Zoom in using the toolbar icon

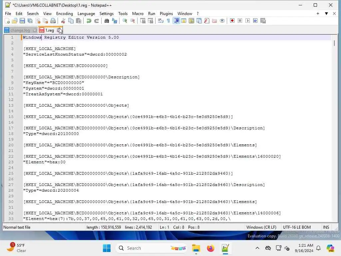(x=125, y=21)
